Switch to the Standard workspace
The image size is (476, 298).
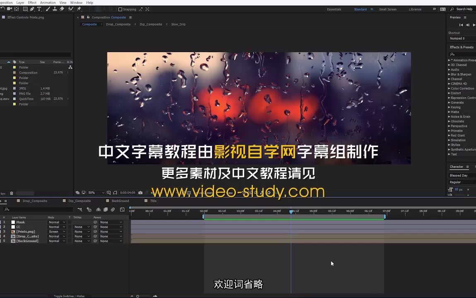(360, 9)
